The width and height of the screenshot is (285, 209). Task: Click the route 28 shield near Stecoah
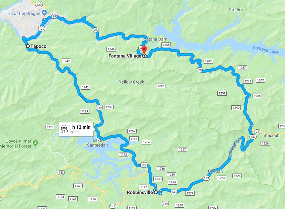(257, 132)
